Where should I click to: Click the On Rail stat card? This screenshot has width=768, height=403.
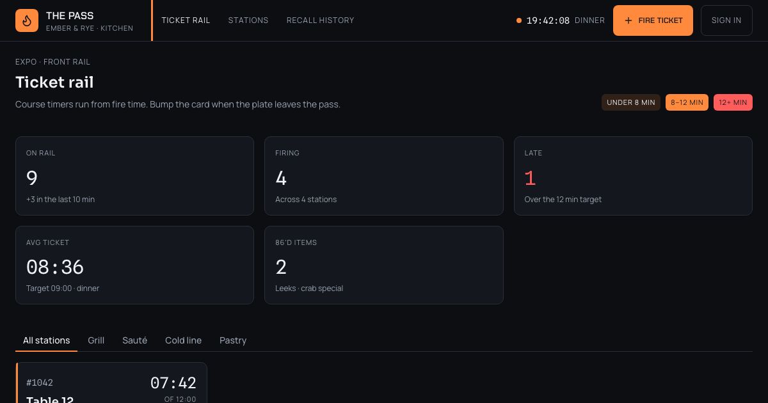[134, 176]
